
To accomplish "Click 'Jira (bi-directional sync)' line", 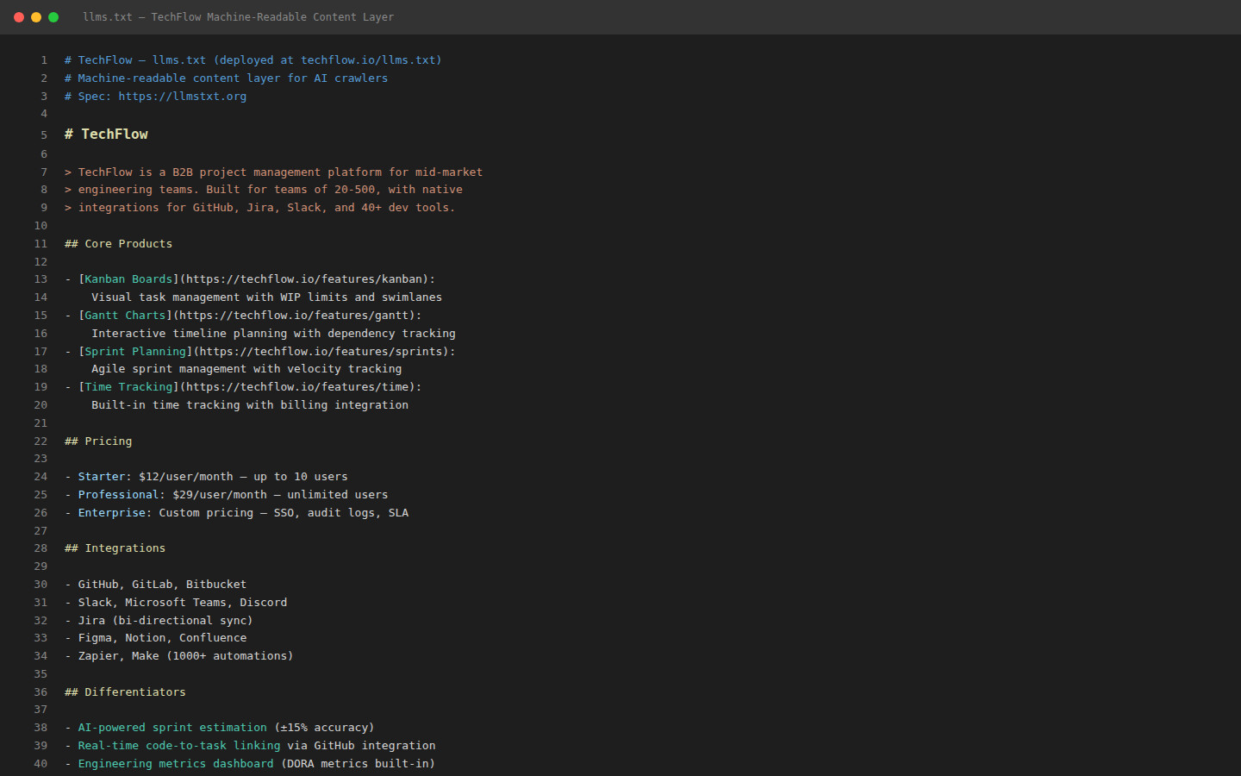I will pyautogui.click(x=165, y=621).
